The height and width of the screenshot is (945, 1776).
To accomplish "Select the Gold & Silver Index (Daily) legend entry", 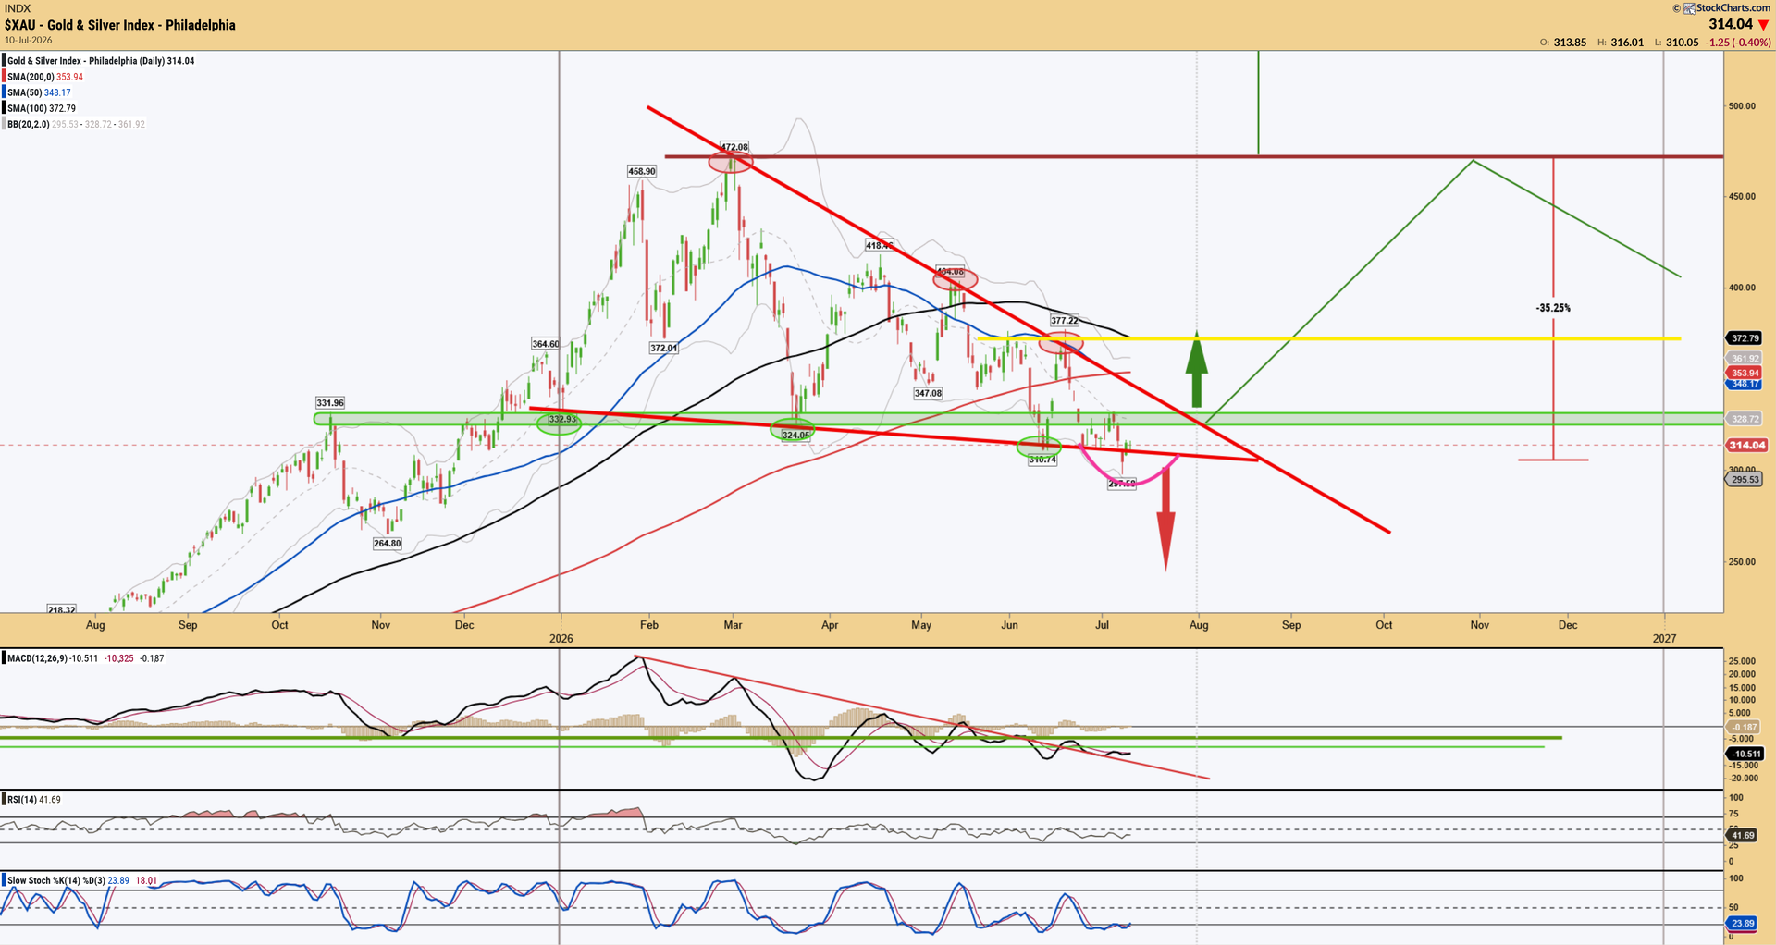I will (100, 61).
